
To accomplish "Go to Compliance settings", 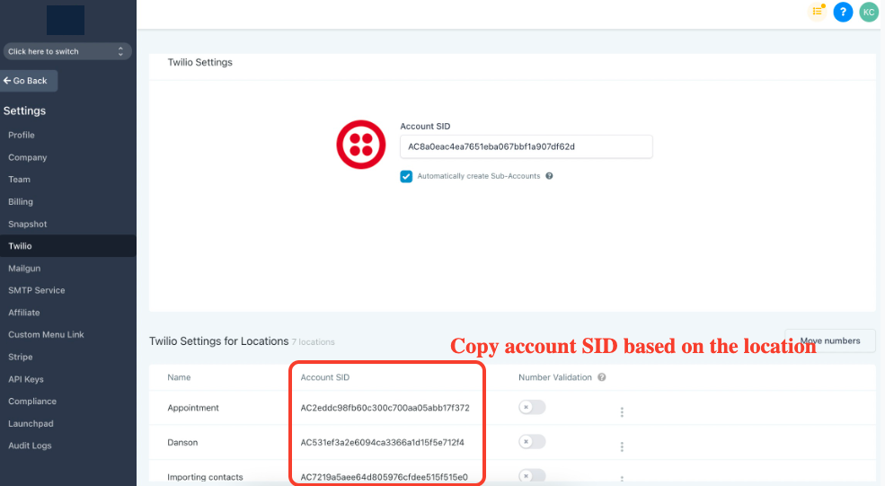I will [x=32, y=402].
